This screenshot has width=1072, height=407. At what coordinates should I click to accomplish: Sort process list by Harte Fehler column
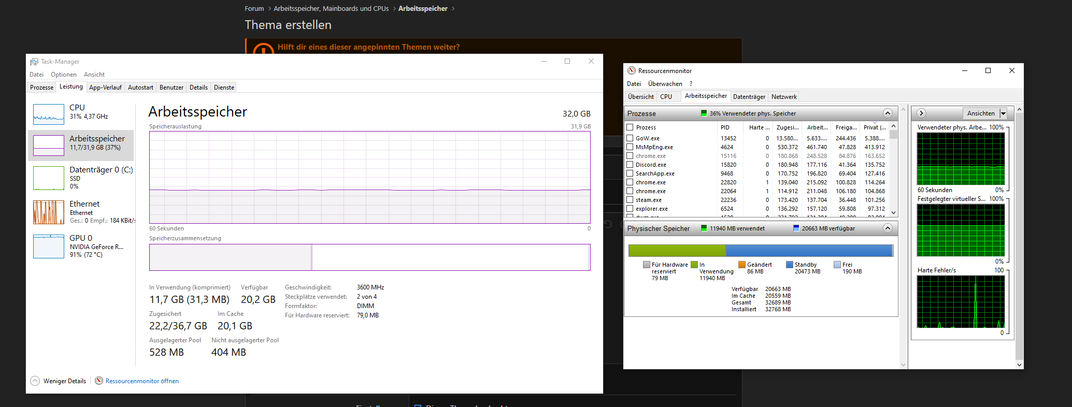(760, 127)
